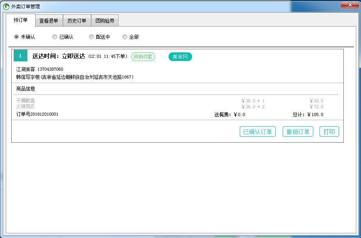The height and width of the screenshot is (238, 361).
Task: Confirm order with 已确认订单 button
Action: (258, 132)
